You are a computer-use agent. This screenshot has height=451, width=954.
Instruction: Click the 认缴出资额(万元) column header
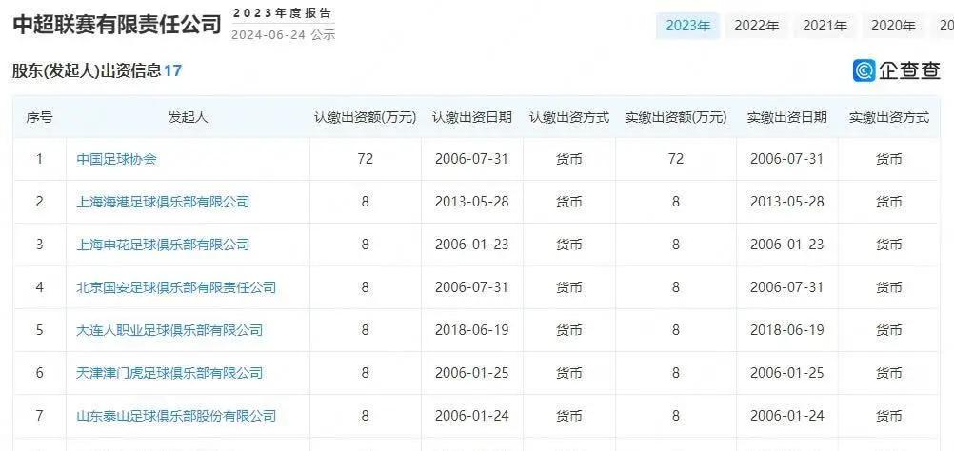pos(365,117)
